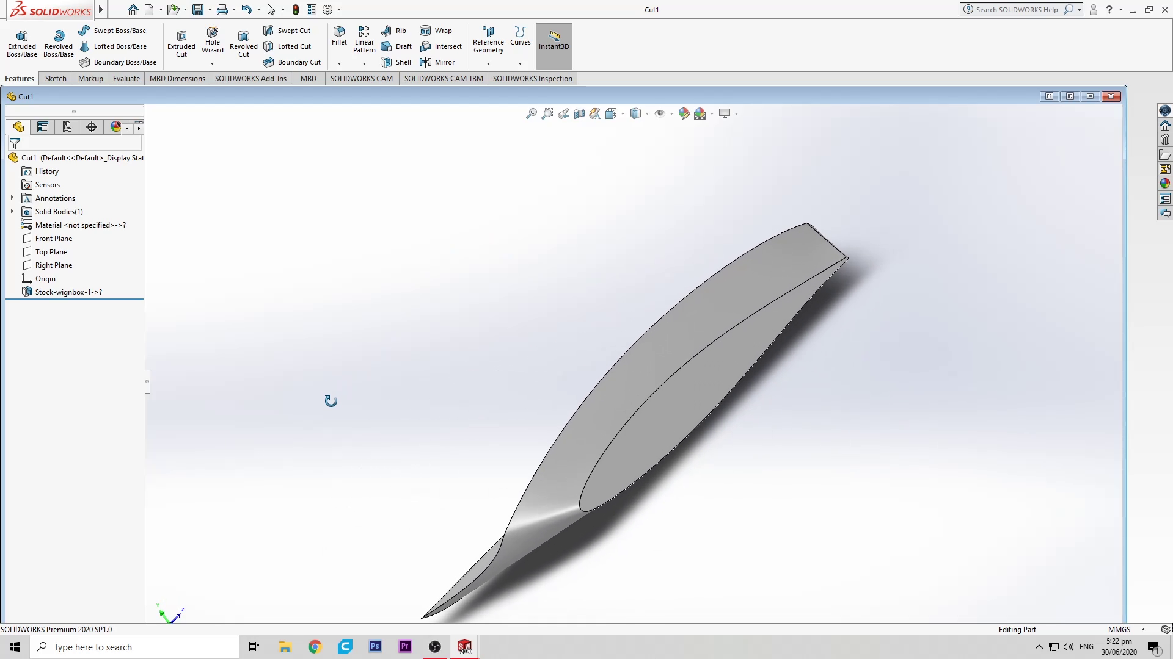Open the SOLIDWORKS CAM tab
Image resolution: width=1173 pixels, height=659 pixels.
[362, 78]
